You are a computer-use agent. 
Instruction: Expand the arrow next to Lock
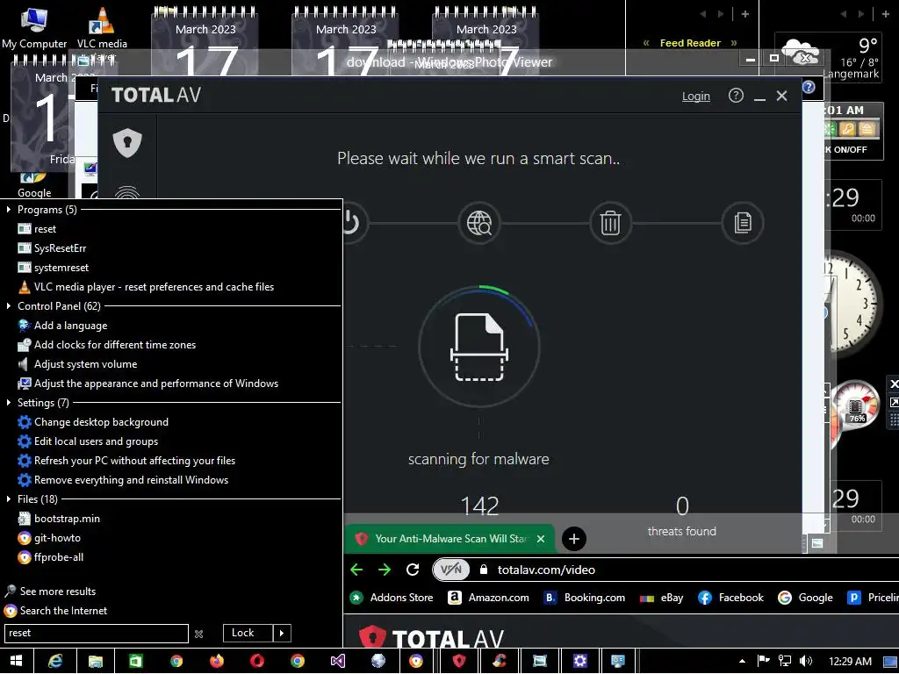pos(282,633)
